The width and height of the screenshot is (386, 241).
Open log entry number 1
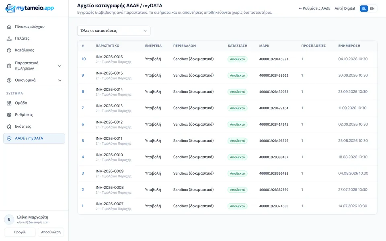82,206
